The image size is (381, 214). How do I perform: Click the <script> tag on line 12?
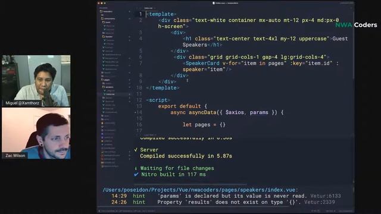158,100
